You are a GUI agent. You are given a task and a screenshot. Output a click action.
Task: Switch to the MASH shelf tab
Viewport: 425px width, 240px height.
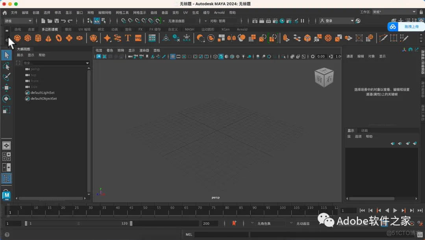[189, 29]
